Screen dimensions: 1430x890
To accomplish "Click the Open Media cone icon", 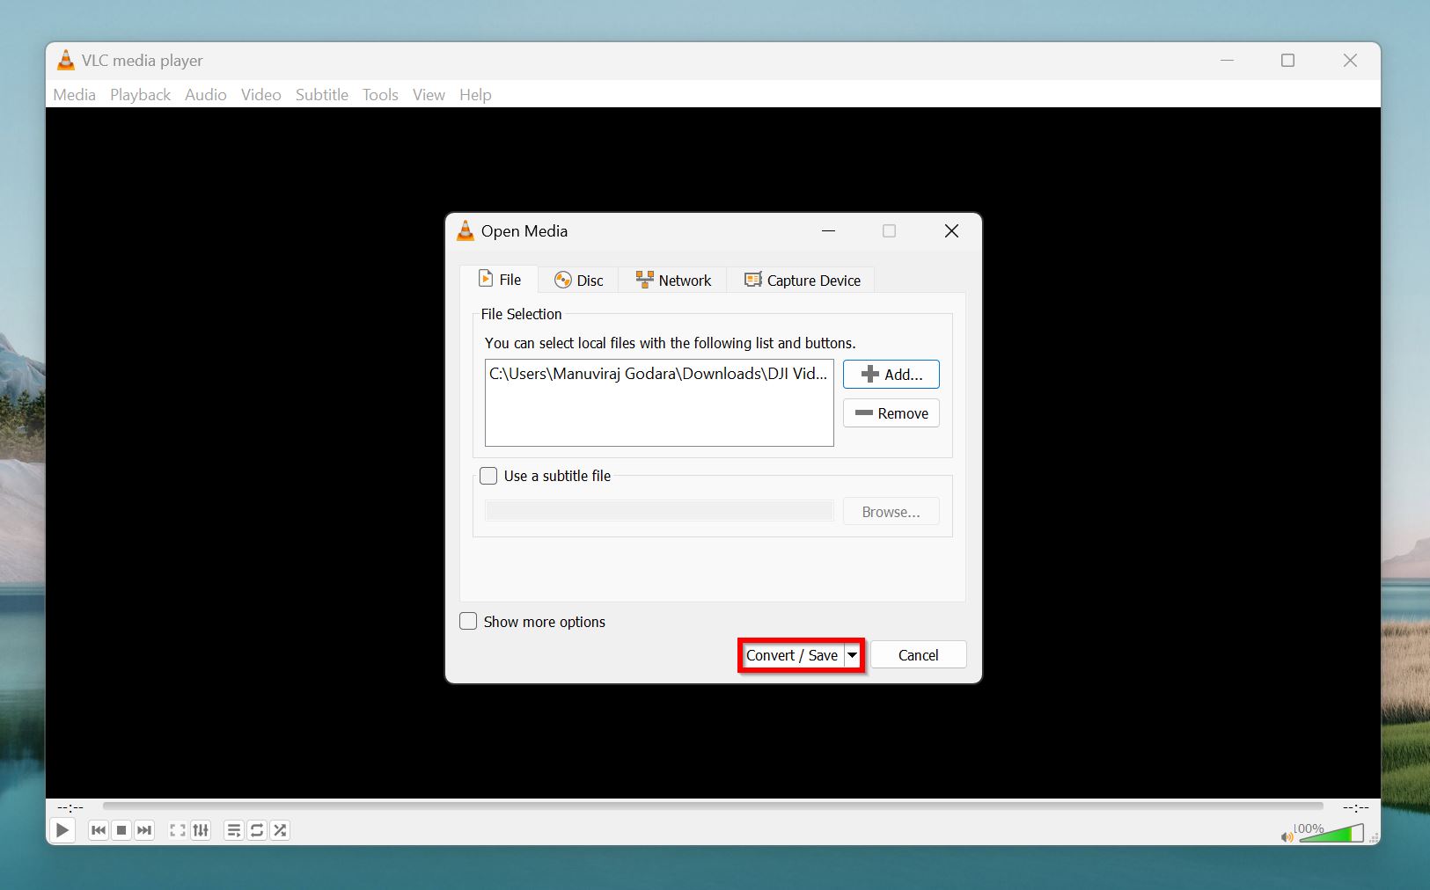I will coord(466,231).
